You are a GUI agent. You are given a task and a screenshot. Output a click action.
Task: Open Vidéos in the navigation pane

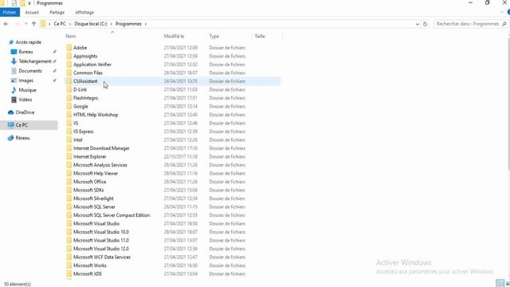point(25,100)
